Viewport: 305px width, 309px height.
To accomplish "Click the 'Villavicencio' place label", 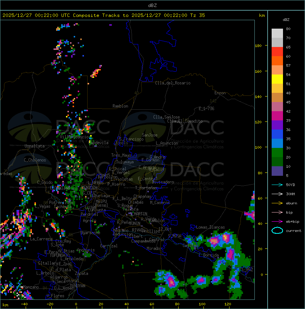I will 74,137.
